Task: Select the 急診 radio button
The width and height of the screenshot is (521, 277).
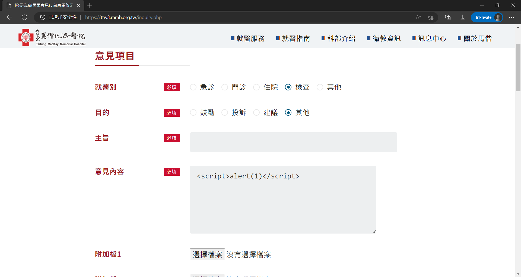Action: 193,87
